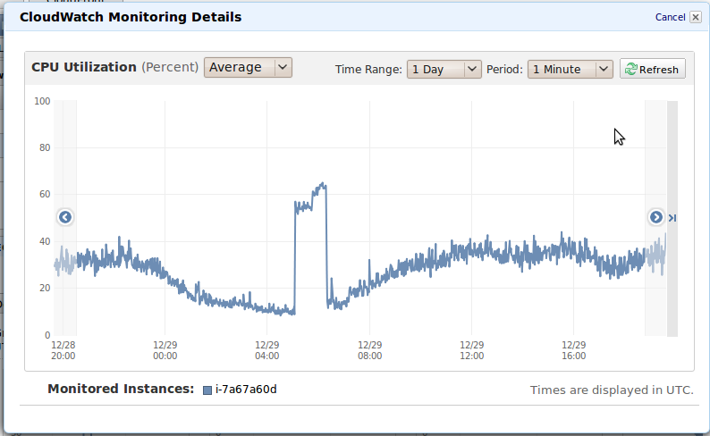Screen dimensions: 710x436
Task: Click the 12/29 04:00 axis label
Action: click(x=266, y=350)
